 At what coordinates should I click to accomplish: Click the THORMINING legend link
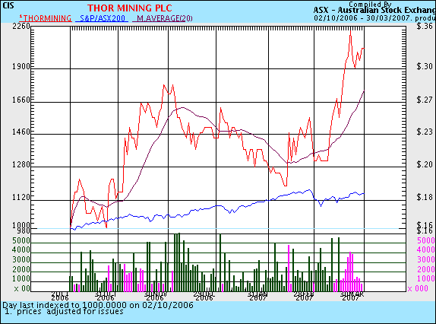coord(46,18)
